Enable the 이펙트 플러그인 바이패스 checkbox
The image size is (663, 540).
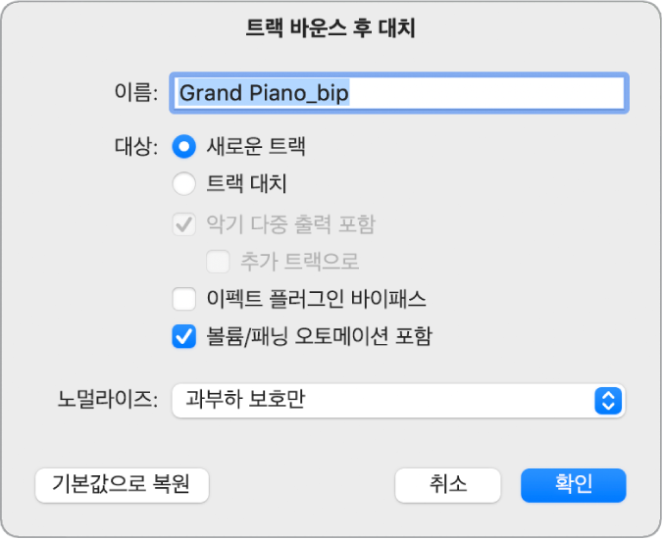184,297
